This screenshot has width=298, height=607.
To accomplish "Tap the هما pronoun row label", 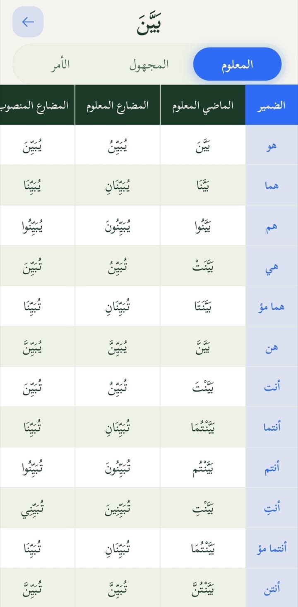I will point(272,186).
